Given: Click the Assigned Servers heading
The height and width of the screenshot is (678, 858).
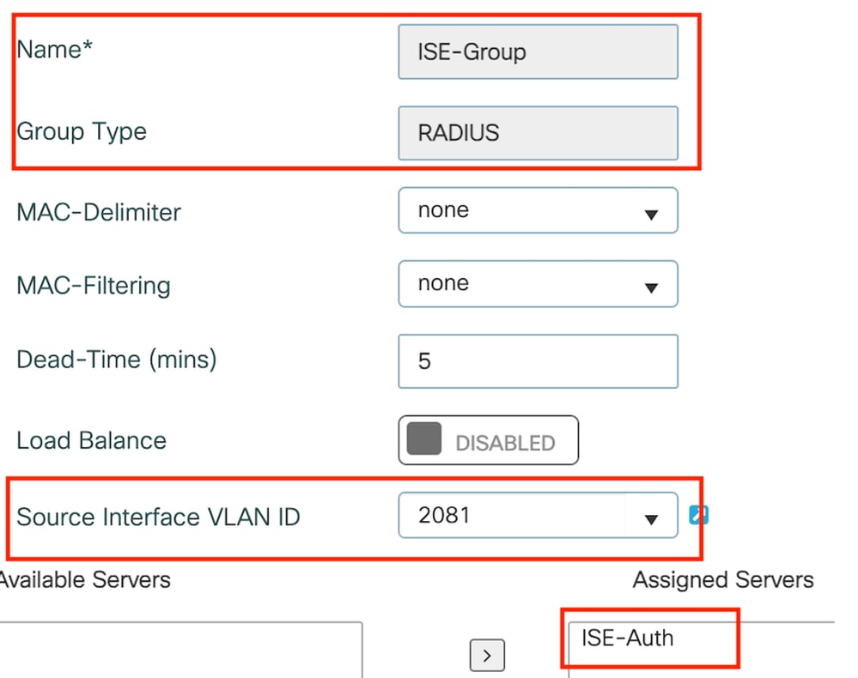Looking at the screenshot, I should 723,579.
